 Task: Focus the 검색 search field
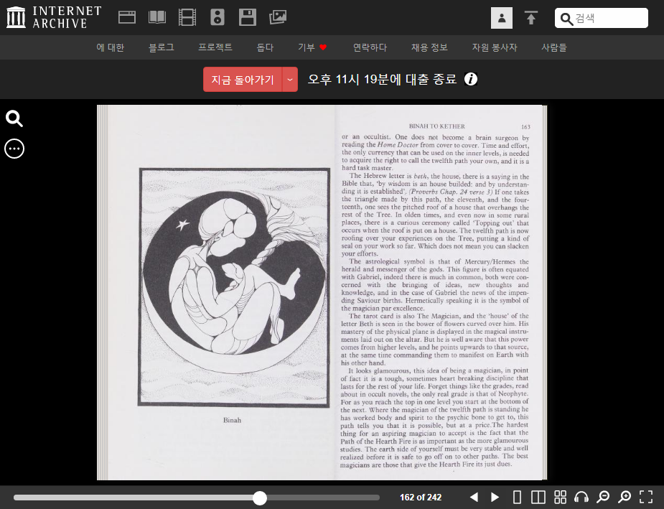(602, 18)
